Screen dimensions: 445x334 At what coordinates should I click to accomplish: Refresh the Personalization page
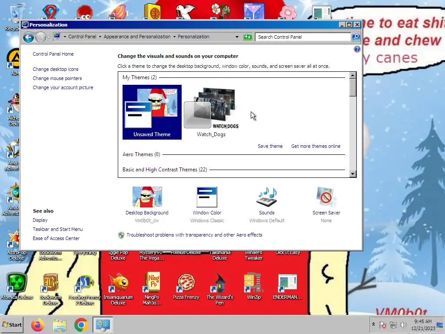[248, 37]
